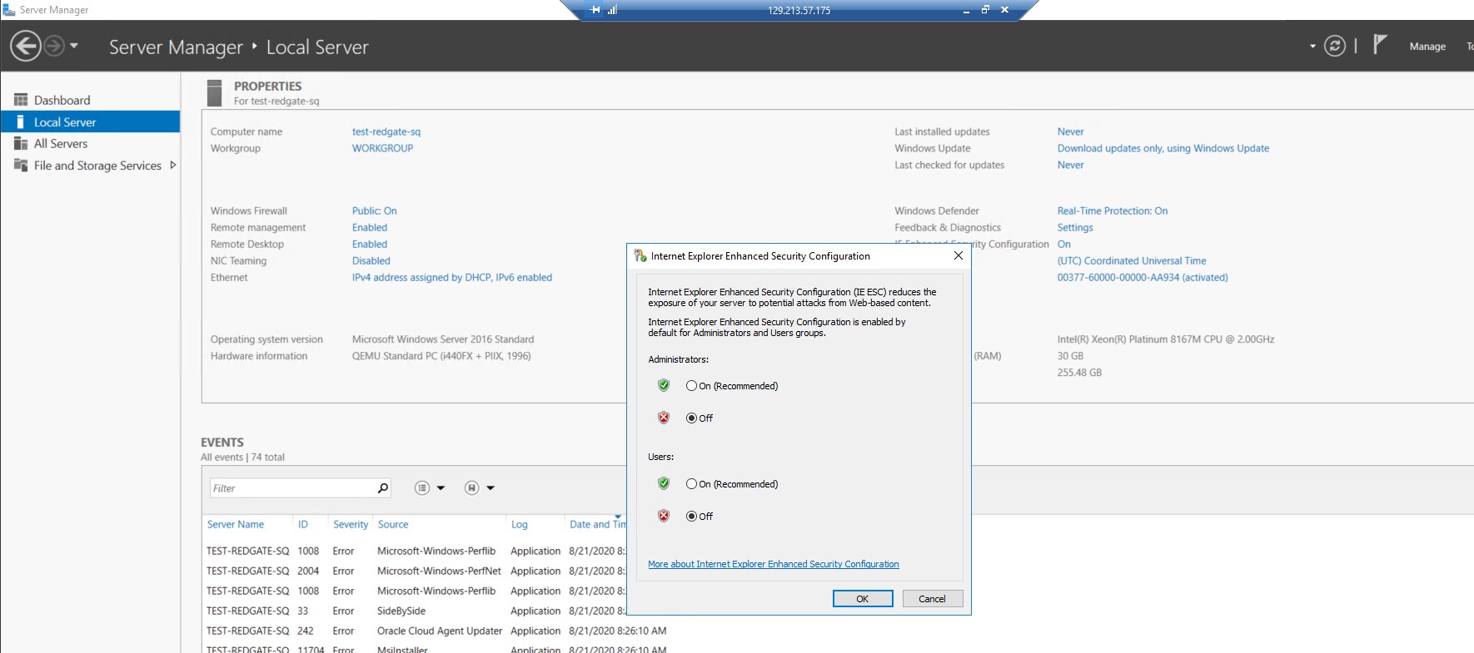Click computer name test-redgate-sq link
Screen dimensions: 1474x653
386,131
